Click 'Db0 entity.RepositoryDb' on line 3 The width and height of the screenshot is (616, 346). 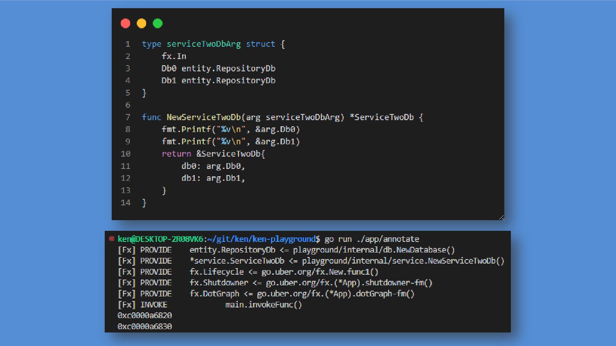(x=218, y=68)
